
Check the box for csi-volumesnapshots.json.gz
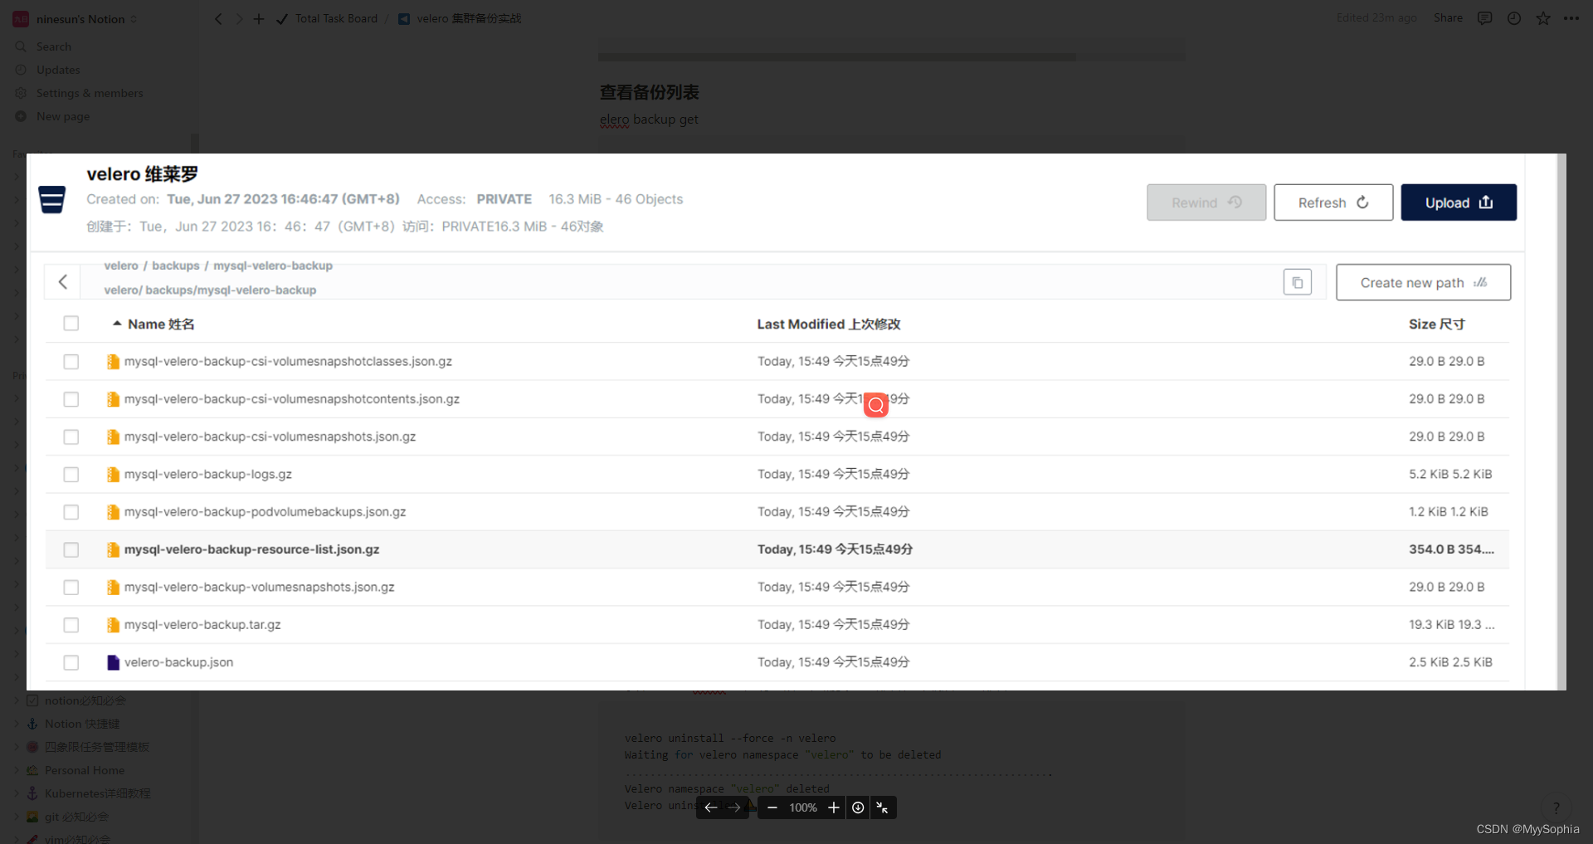point(71,437)
